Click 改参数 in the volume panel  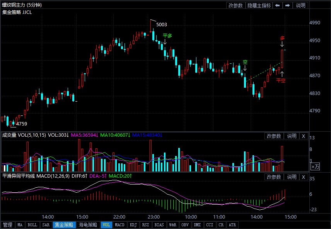coord(274,136)
